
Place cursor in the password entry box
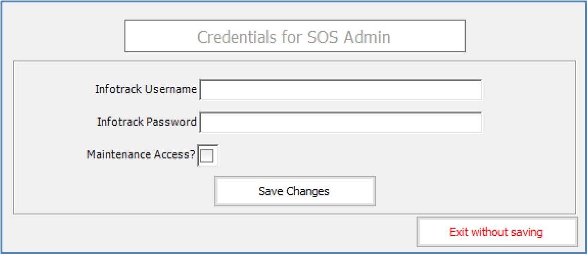[x=340, y=122]
